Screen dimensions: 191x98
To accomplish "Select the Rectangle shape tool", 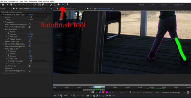I will [x=39, y=5].
